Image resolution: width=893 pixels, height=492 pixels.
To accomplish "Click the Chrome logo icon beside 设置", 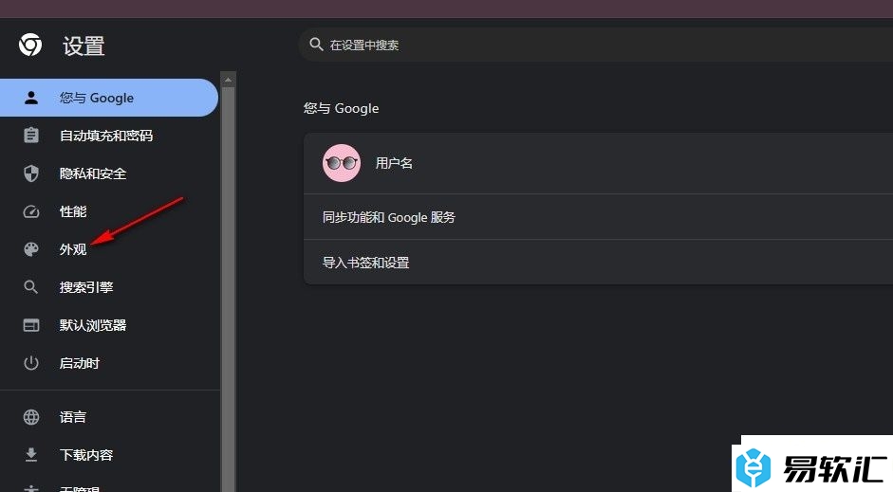I will 30,45.
